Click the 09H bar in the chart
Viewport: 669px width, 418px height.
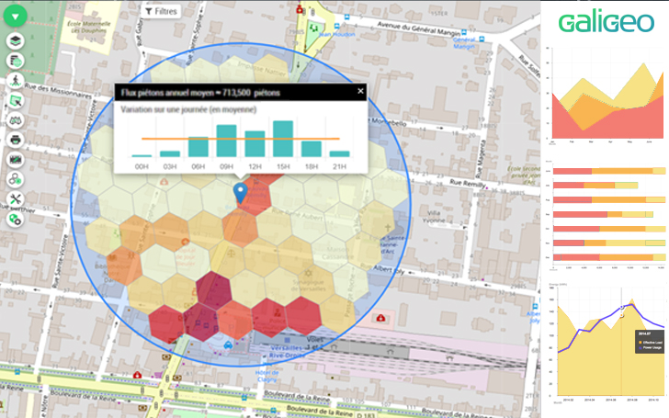[x=227, y=141]
